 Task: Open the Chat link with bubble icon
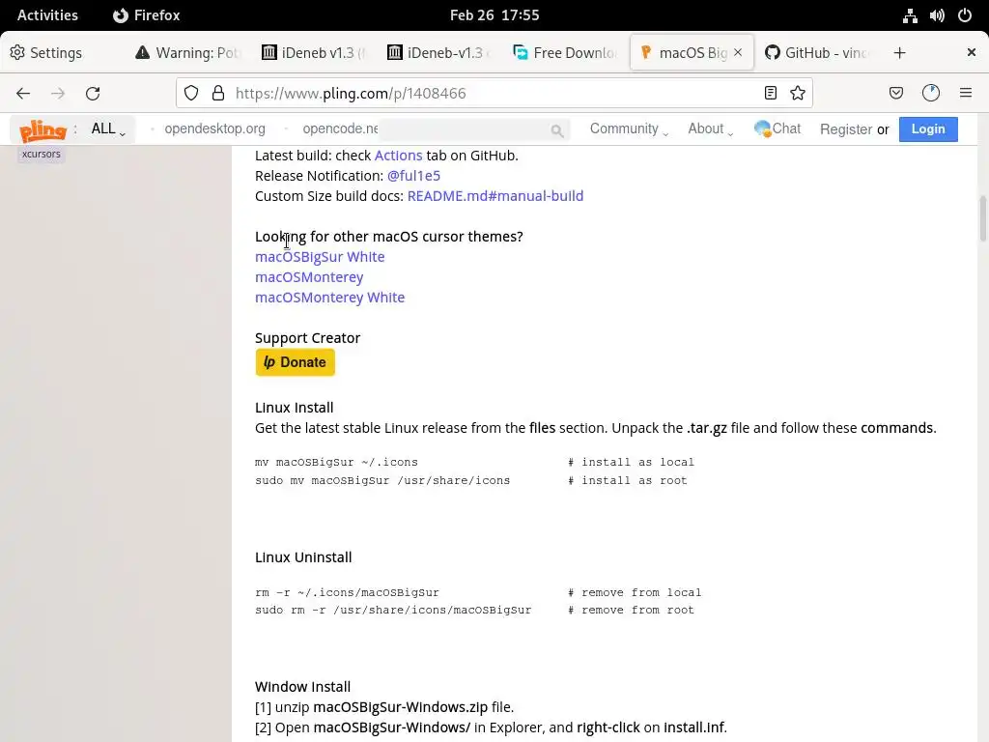777,128
